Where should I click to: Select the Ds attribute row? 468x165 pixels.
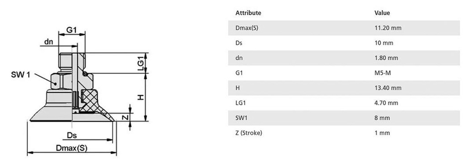point(344,43)
